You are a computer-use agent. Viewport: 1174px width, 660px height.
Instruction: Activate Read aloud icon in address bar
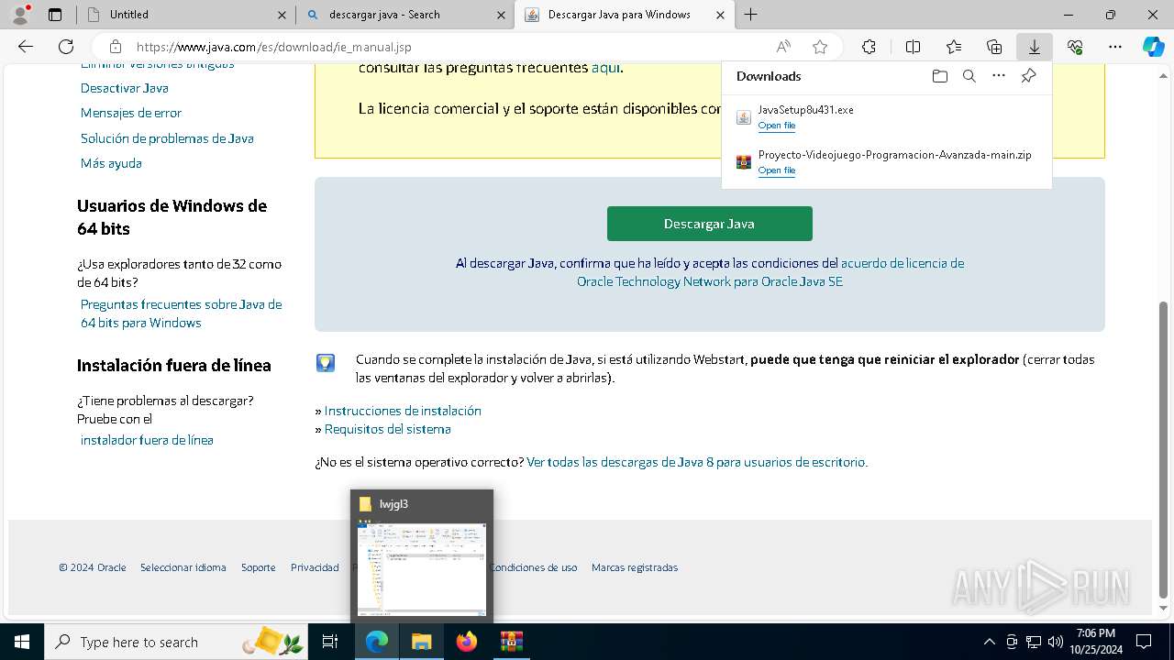(x=783, y=47)
